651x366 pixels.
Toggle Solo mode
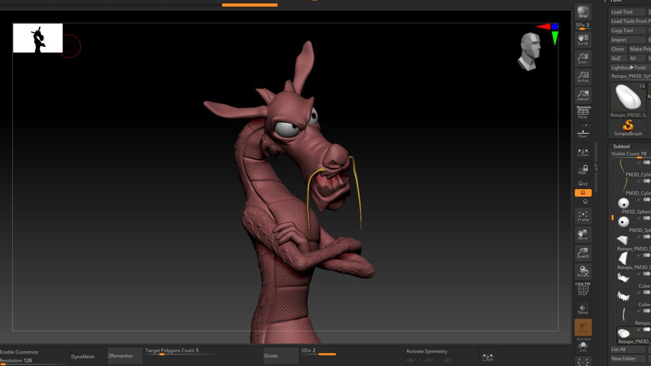click(x=583, y=346)
